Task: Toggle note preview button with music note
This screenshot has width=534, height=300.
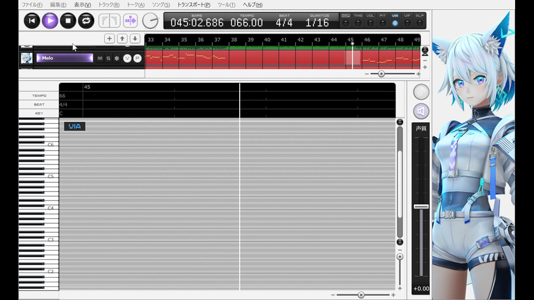Action: point(421,92)
